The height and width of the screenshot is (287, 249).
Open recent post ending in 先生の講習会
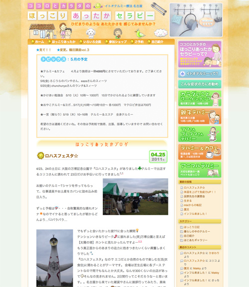[194, 196]
